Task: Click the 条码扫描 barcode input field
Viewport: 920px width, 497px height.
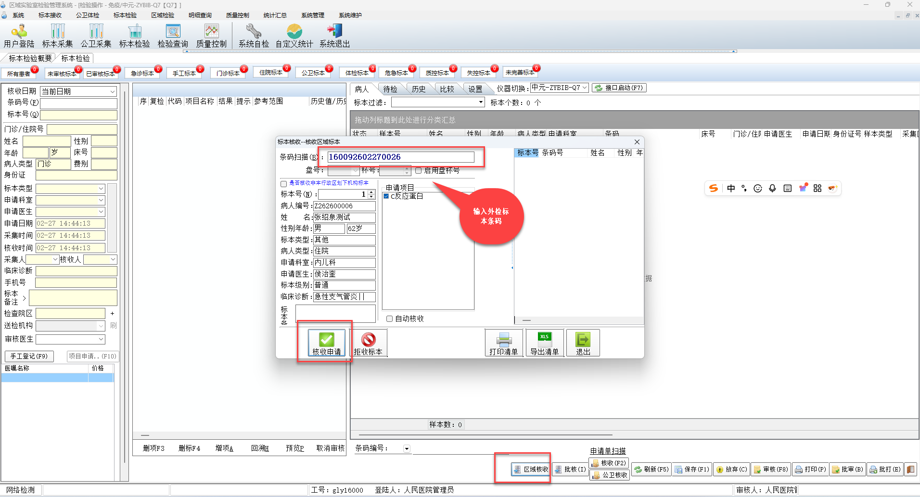Action: 400,157
